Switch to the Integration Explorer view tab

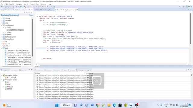[x=5, y=70]
